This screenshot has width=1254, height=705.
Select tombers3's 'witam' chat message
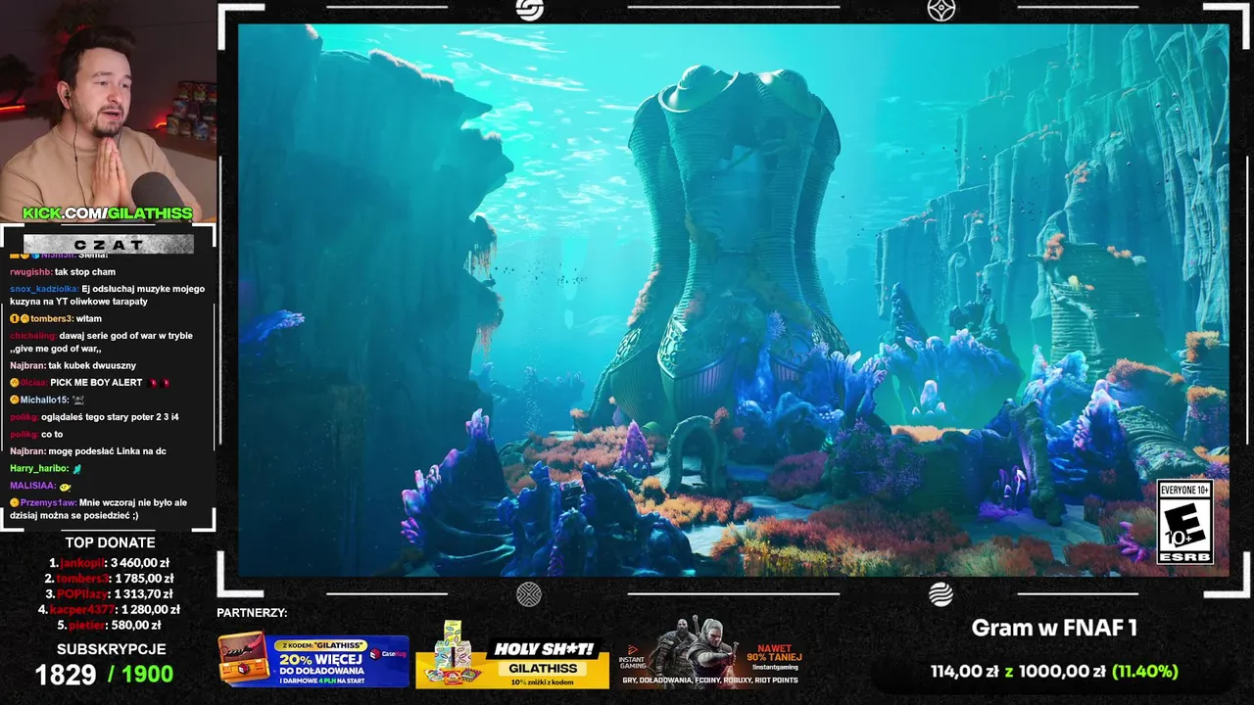tap(56, 319)
